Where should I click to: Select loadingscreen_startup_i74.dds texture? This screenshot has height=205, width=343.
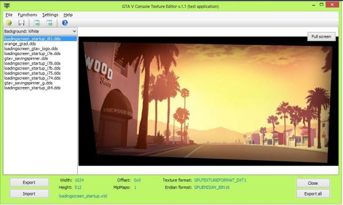click(32, 78)
